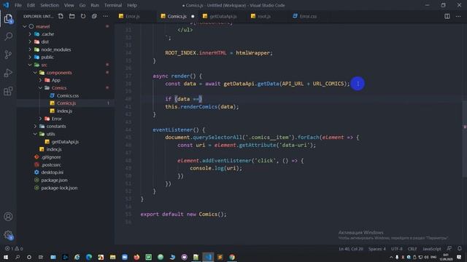Open the Edit menu
Screen dimensions: 467x262
pyautogui.click(x=31, y=5)
